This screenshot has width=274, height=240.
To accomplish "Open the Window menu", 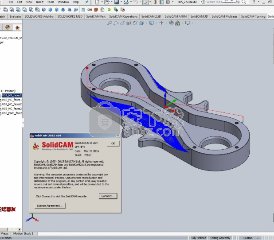I will pyautogui.click(x=63, y=2).
